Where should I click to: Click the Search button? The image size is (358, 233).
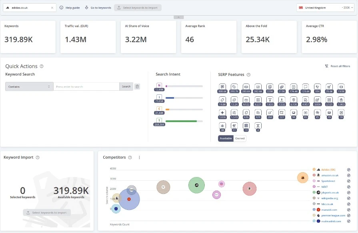coord(126,86)
